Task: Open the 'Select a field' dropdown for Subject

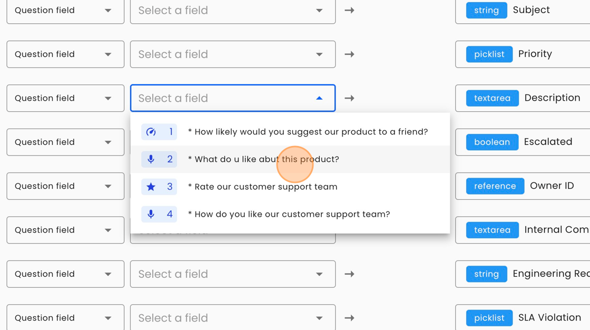Action: point(232,10)
